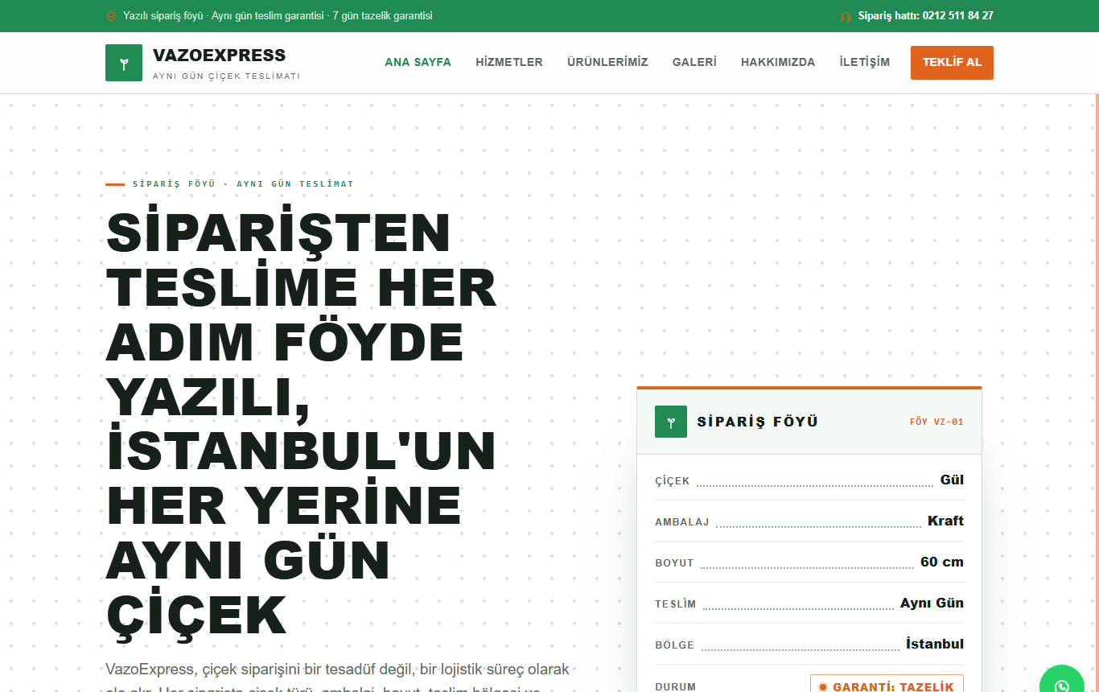Open the Hizmetler menu item

pyautogui.click(x=509, y=62)
